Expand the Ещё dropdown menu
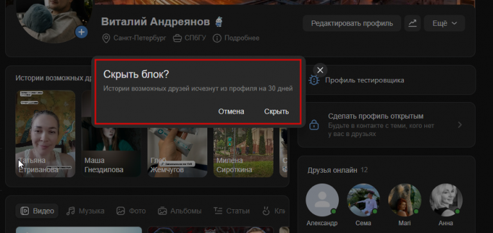 click(444, 23)
